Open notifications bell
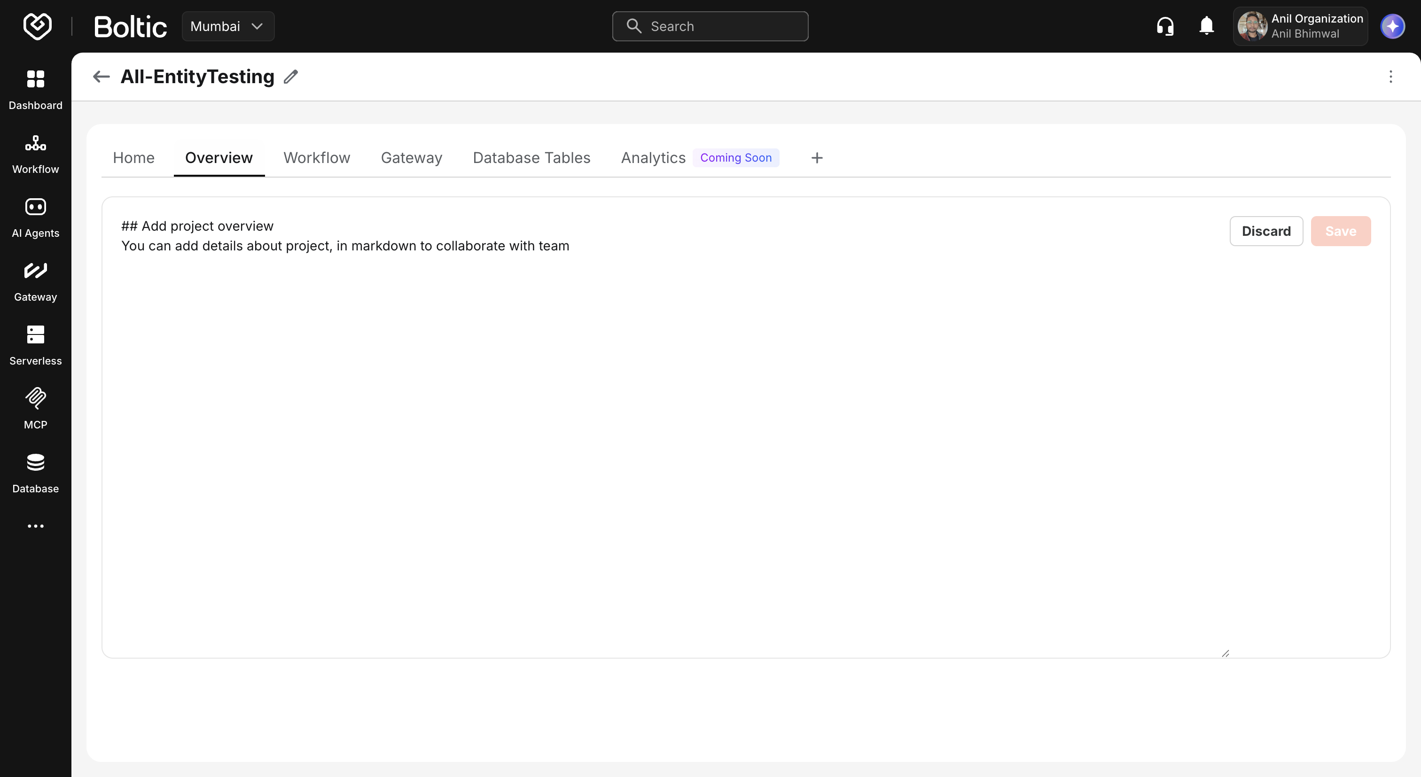Image resolution: width=1421 pixels, height=777 pixels. pyautogui.click(x=1206, y=26)
